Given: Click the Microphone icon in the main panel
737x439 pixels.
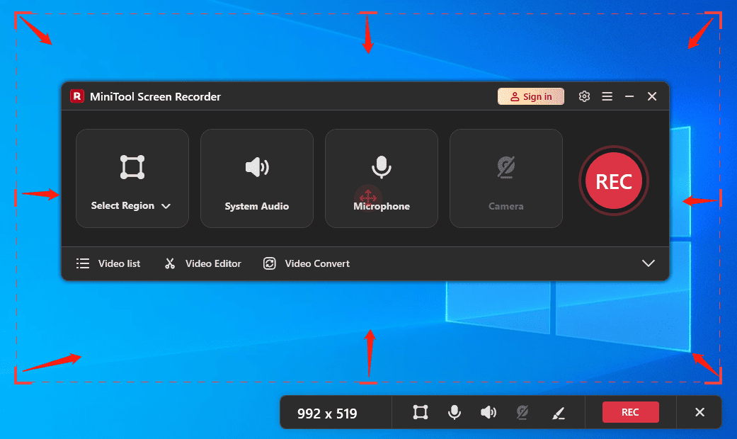Looking at the screenshot, I should click(381, 168).
